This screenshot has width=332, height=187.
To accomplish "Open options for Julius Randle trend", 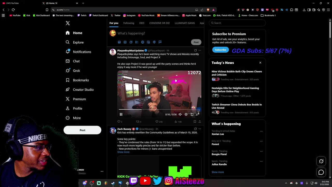I will point(261,161).
